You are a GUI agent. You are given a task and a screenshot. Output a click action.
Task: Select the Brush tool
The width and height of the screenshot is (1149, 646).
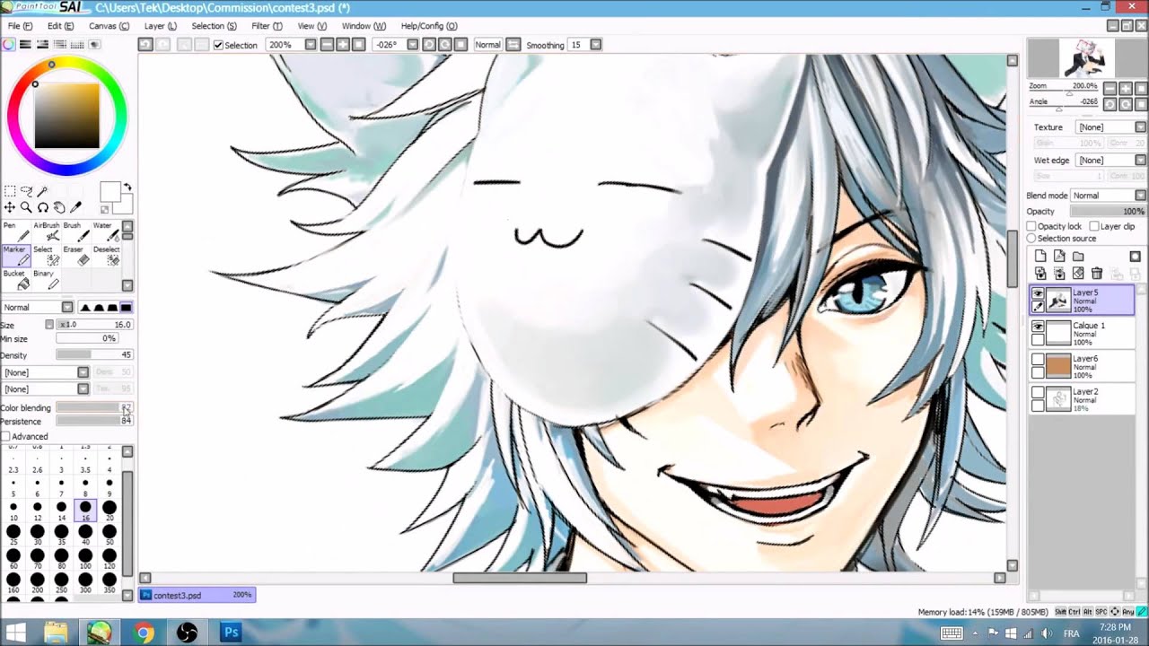pos(75,231)
